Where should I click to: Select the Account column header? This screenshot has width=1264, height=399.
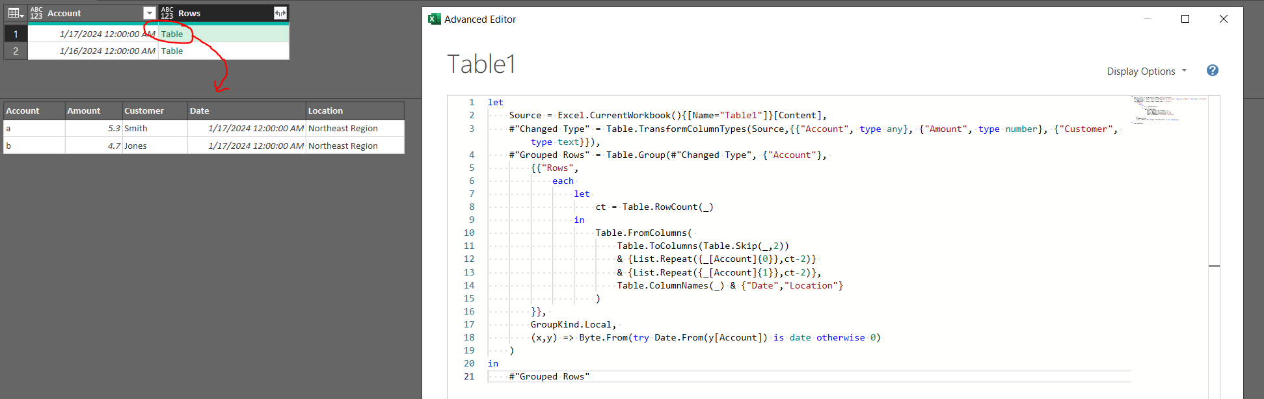point(93,13)
